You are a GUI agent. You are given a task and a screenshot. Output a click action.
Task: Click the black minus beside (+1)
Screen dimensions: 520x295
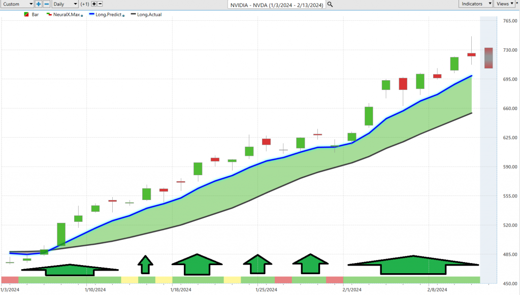100,4
